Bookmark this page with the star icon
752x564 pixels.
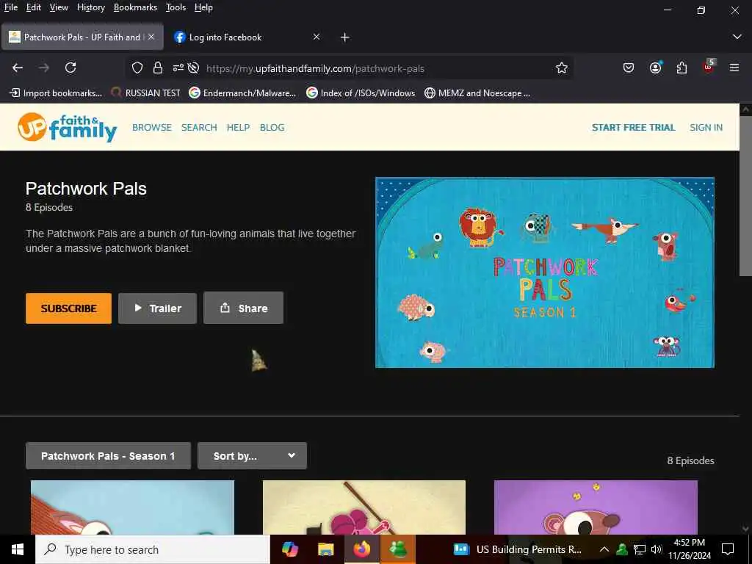[x=562, y=68]
